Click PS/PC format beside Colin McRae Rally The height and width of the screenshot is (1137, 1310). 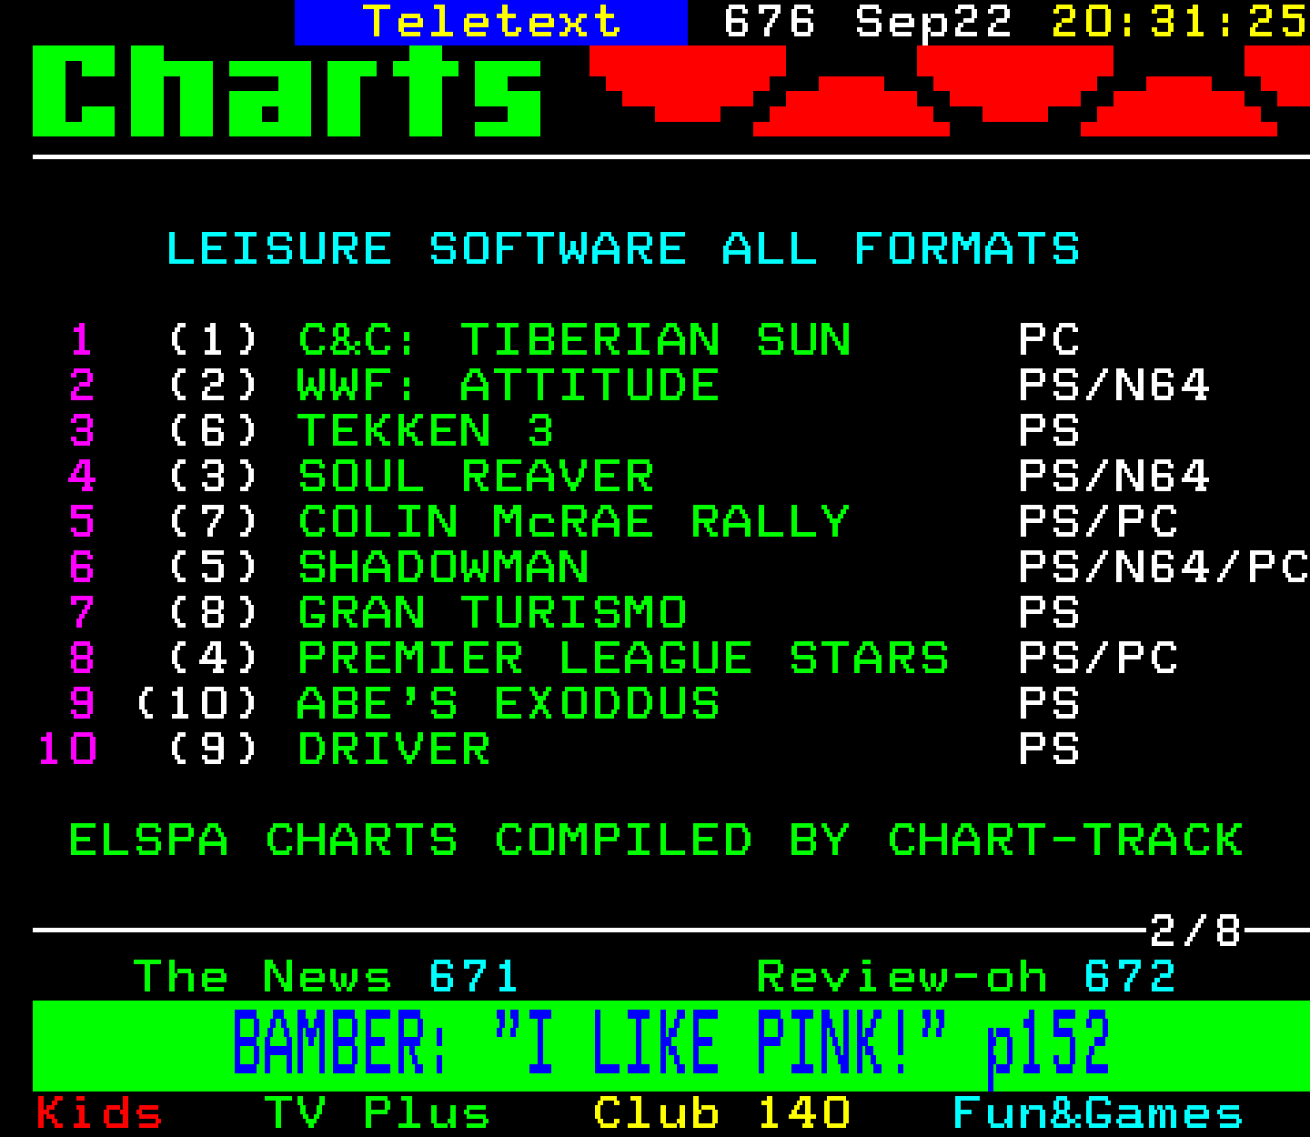(x=1098, y=521)
